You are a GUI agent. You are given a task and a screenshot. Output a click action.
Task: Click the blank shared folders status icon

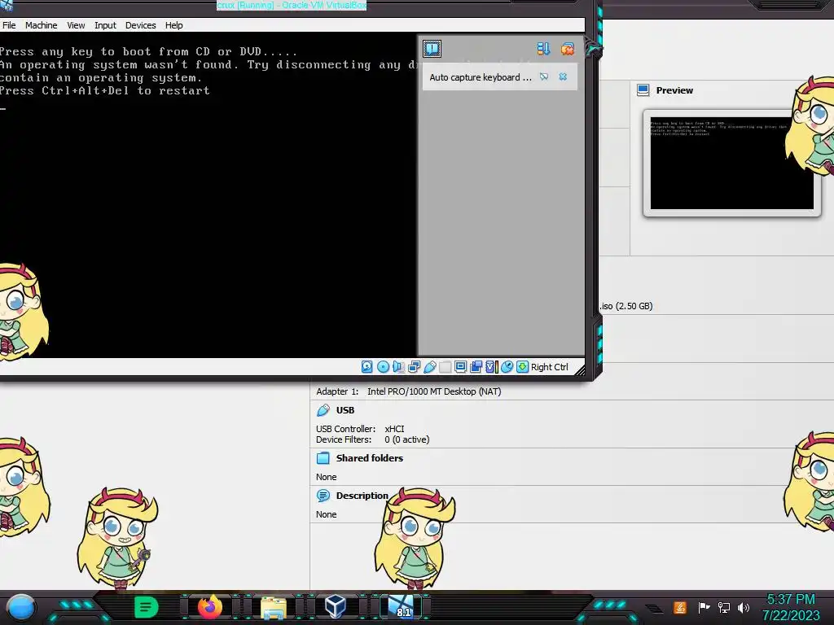point(446,367)
